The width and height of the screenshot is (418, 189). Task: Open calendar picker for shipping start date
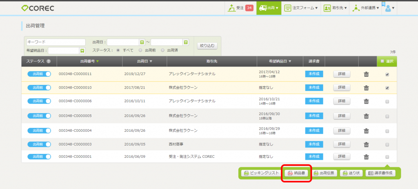tap(142, 42)
